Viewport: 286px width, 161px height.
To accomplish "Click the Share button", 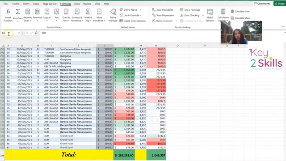I will pos(279,4).
